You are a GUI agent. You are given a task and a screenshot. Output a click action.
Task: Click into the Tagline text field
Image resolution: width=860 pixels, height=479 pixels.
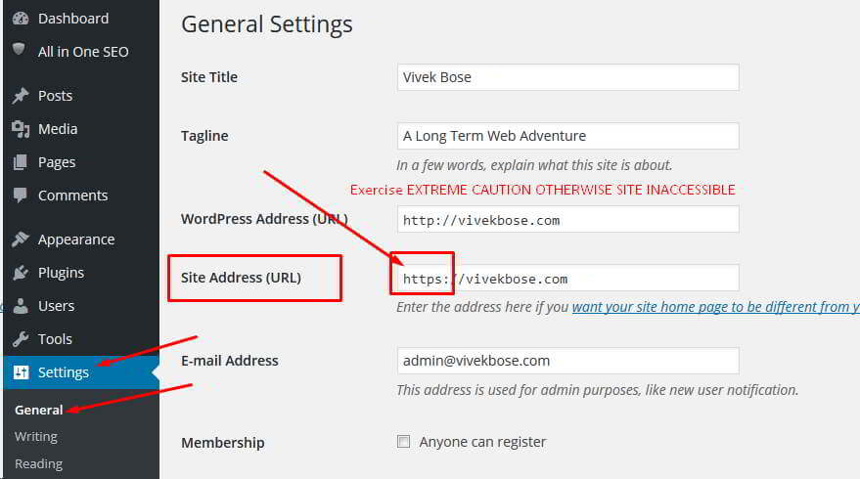tap(567, 136)
